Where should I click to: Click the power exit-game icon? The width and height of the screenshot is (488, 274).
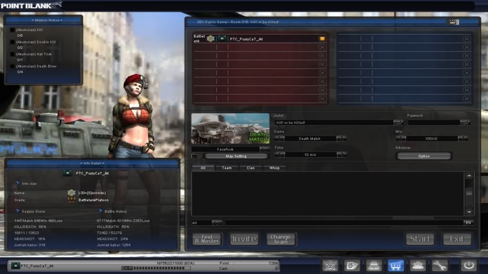pyautogui.click(x=469, y=265)
